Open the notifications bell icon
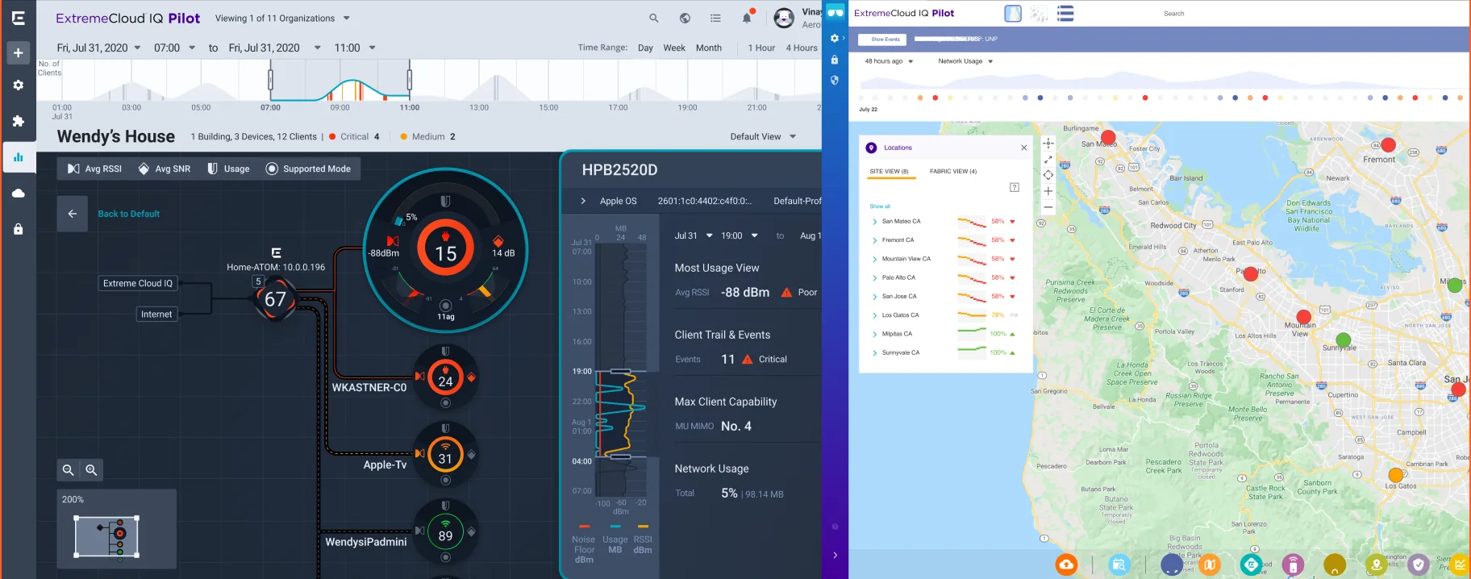1471x579 pixels. [x=747, y=18]
